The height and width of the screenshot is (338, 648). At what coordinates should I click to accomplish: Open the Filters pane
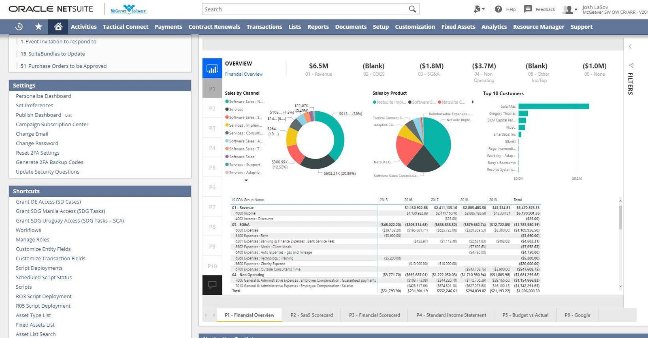click(x=630, y=83)
